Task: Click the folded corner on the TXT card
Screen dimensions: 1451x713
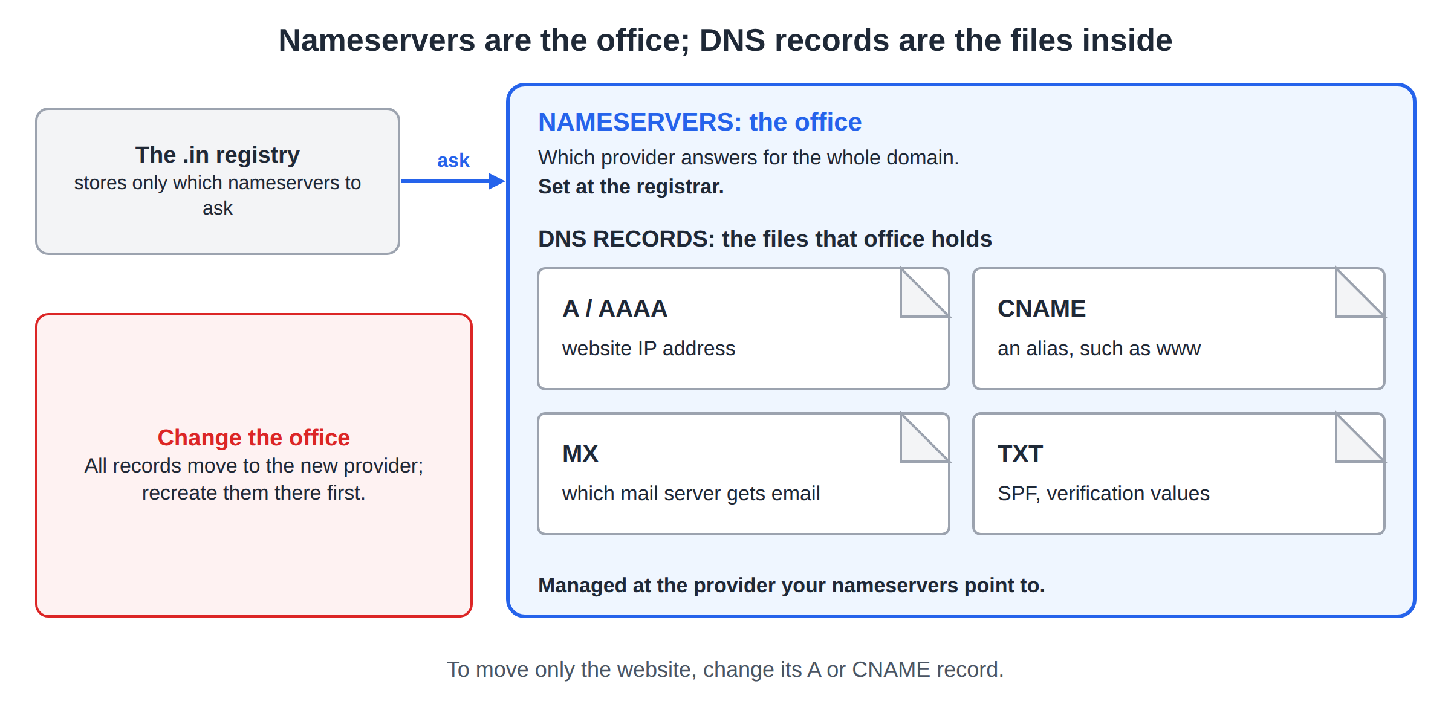Action: click(1360, 437)
